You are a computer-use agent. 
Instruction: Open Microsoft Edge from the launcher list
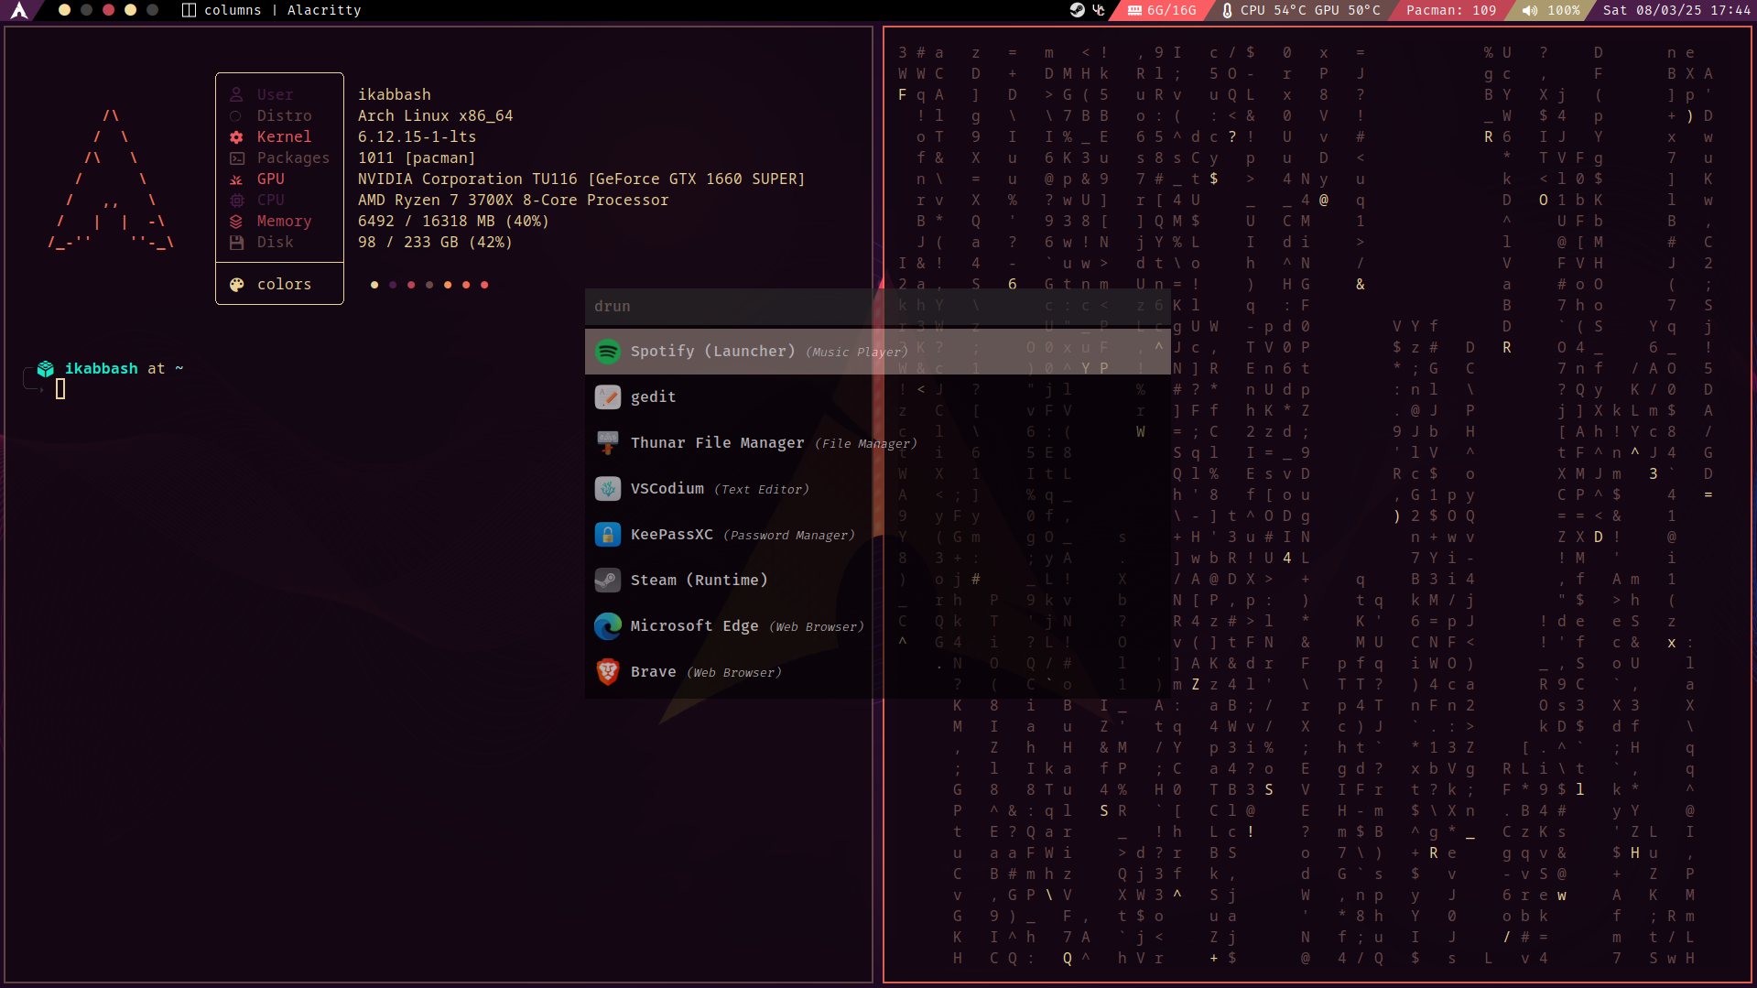(x=877, y=626)
